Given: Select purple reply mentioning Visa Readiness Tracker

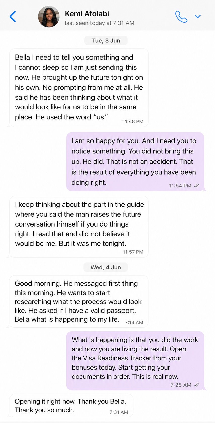Looking at the screenshot, I should click(x=135, y=361).
